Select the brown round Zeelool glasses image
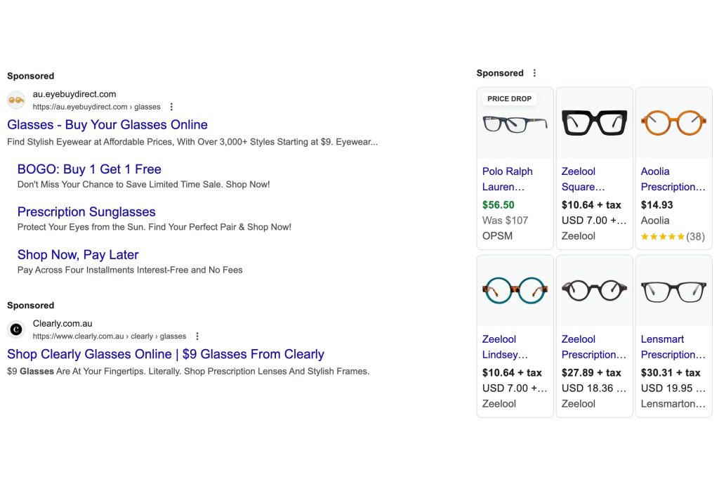Image resolution: width=719 pixels, height=484 pixels. (594, 290)
